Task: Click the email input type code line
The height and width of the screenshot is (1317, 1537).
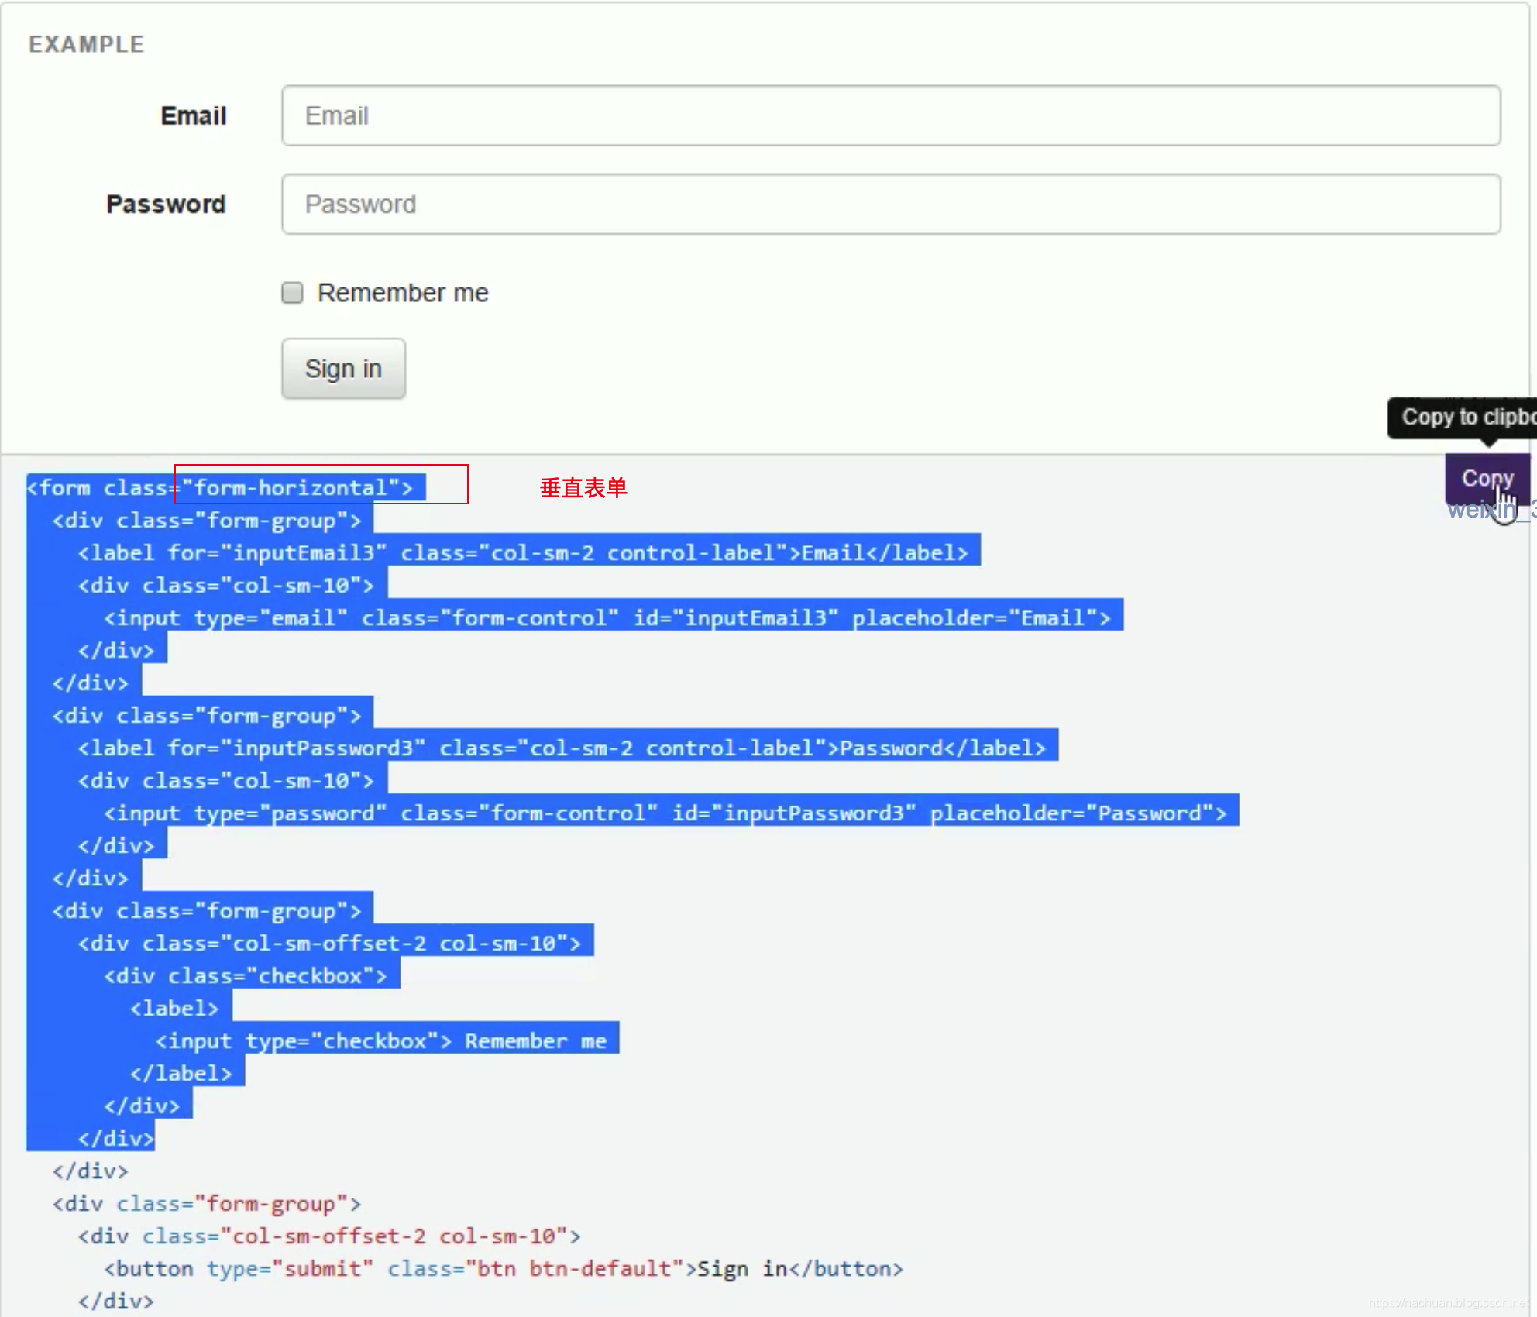Action: click(x=607, y=618)
